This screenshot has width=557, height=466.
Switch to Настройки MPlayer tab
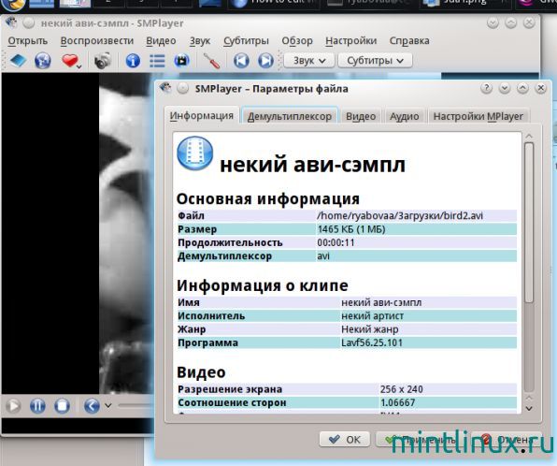[478, 116]
